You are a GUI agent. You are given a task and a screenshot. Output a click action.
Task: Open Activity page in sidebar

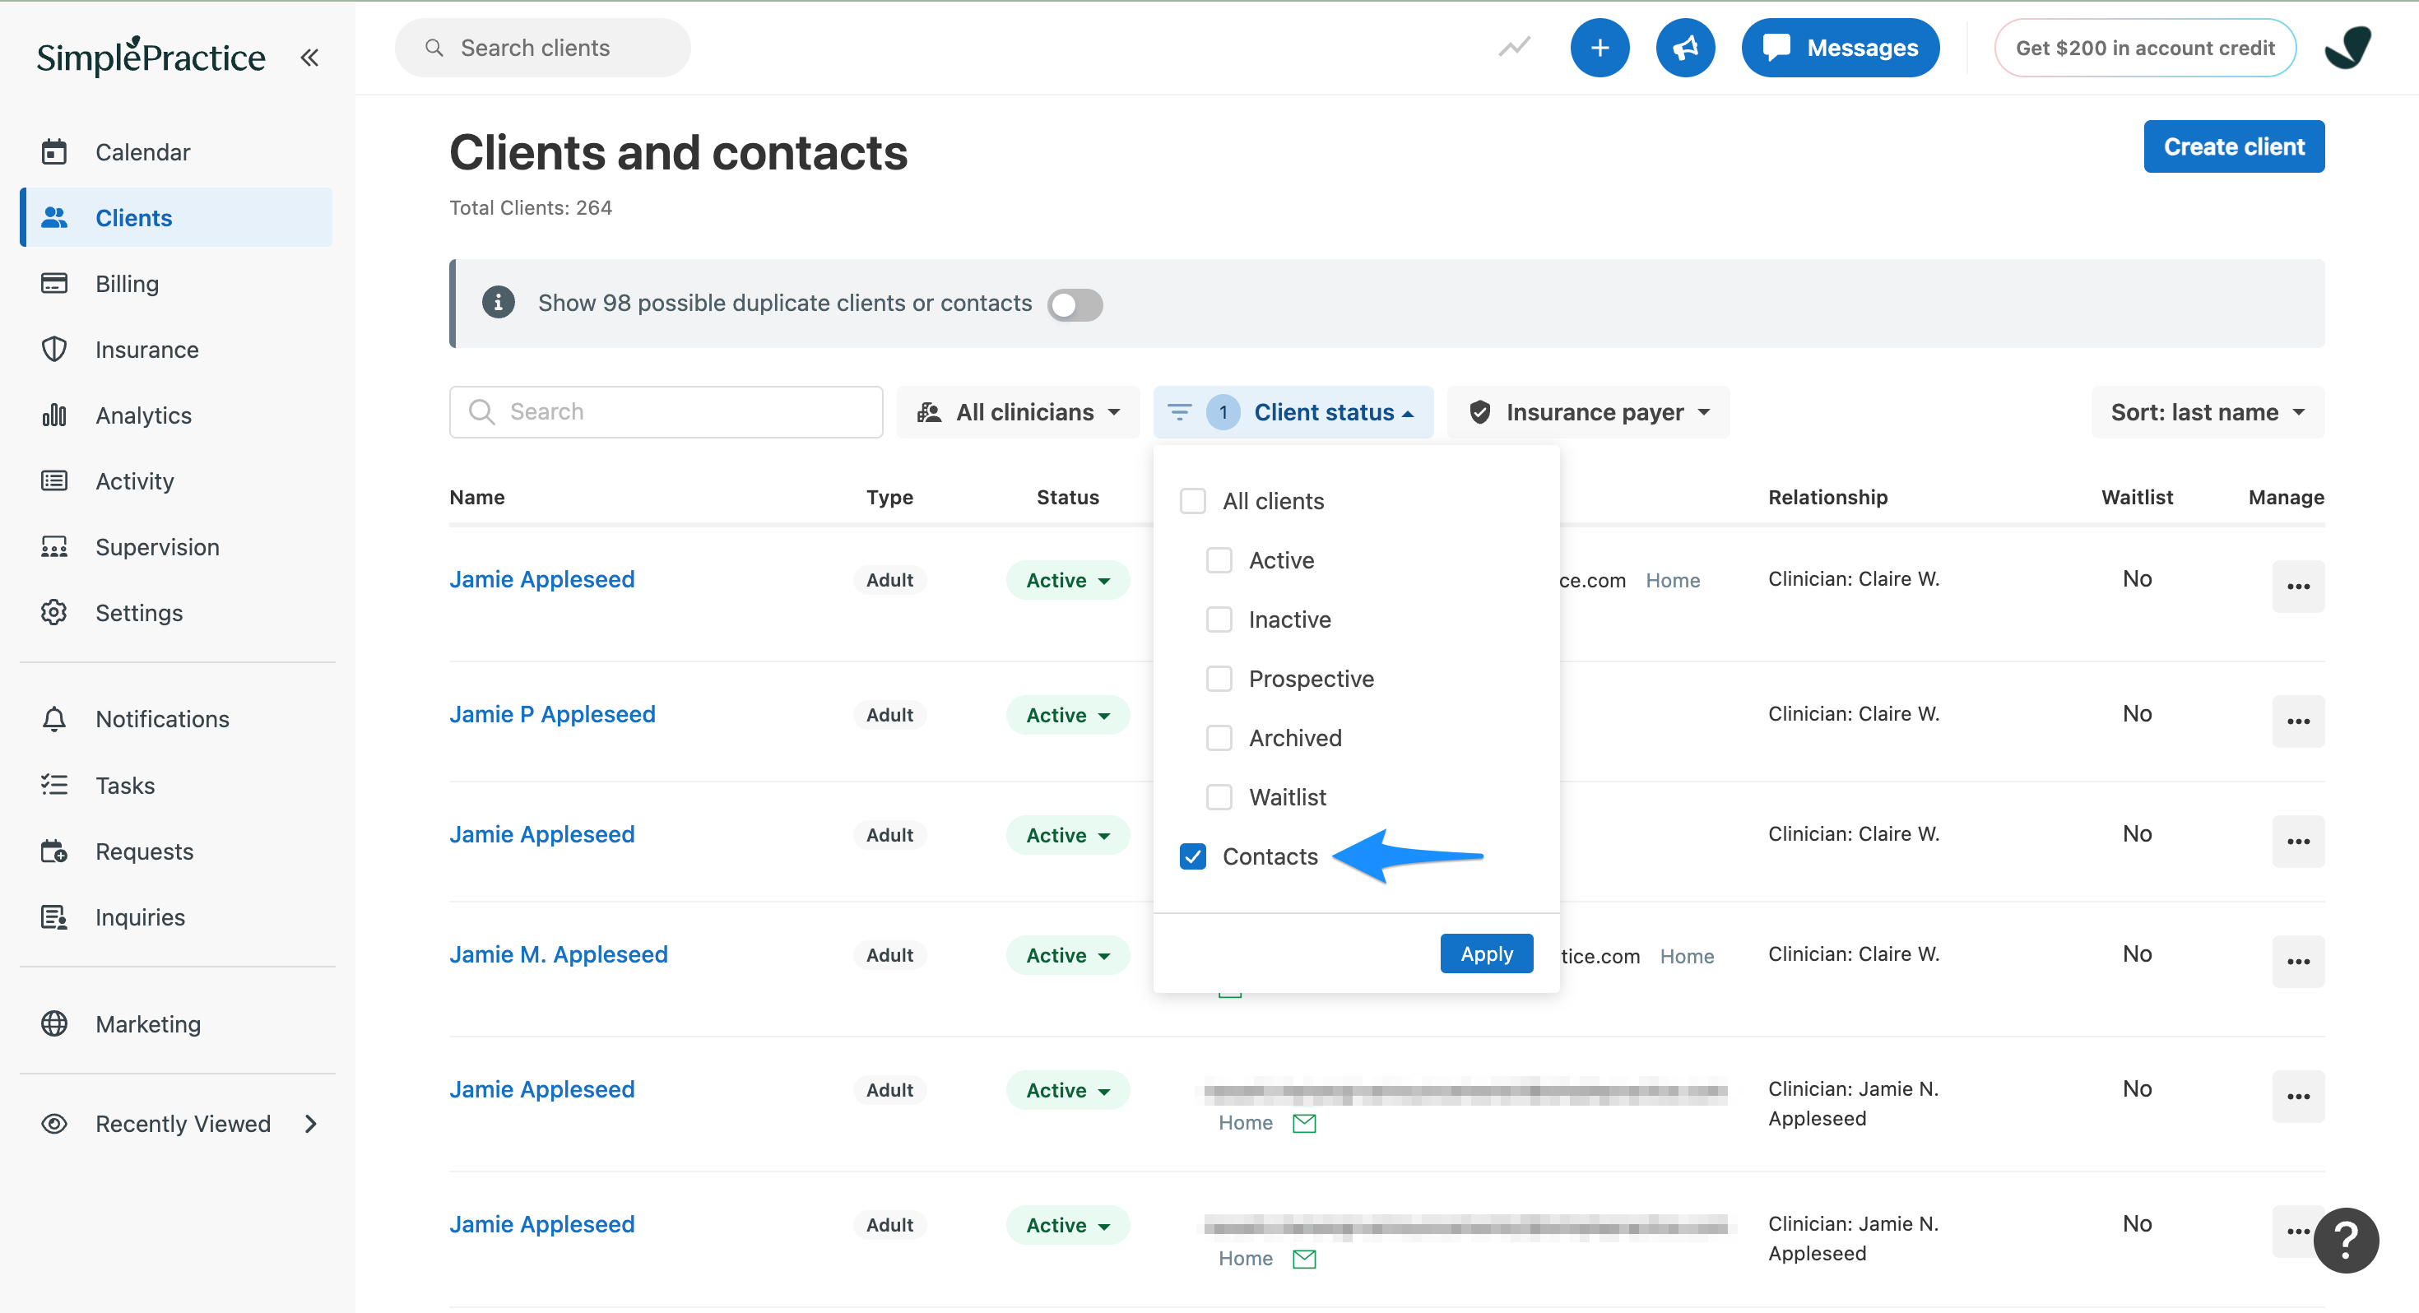(x=177, y=481)
